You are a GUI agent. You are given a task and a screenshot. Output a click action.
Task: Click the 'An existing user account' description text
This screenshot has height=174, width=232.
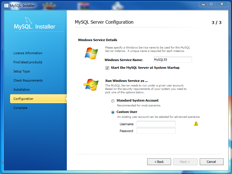coord(159,117)
